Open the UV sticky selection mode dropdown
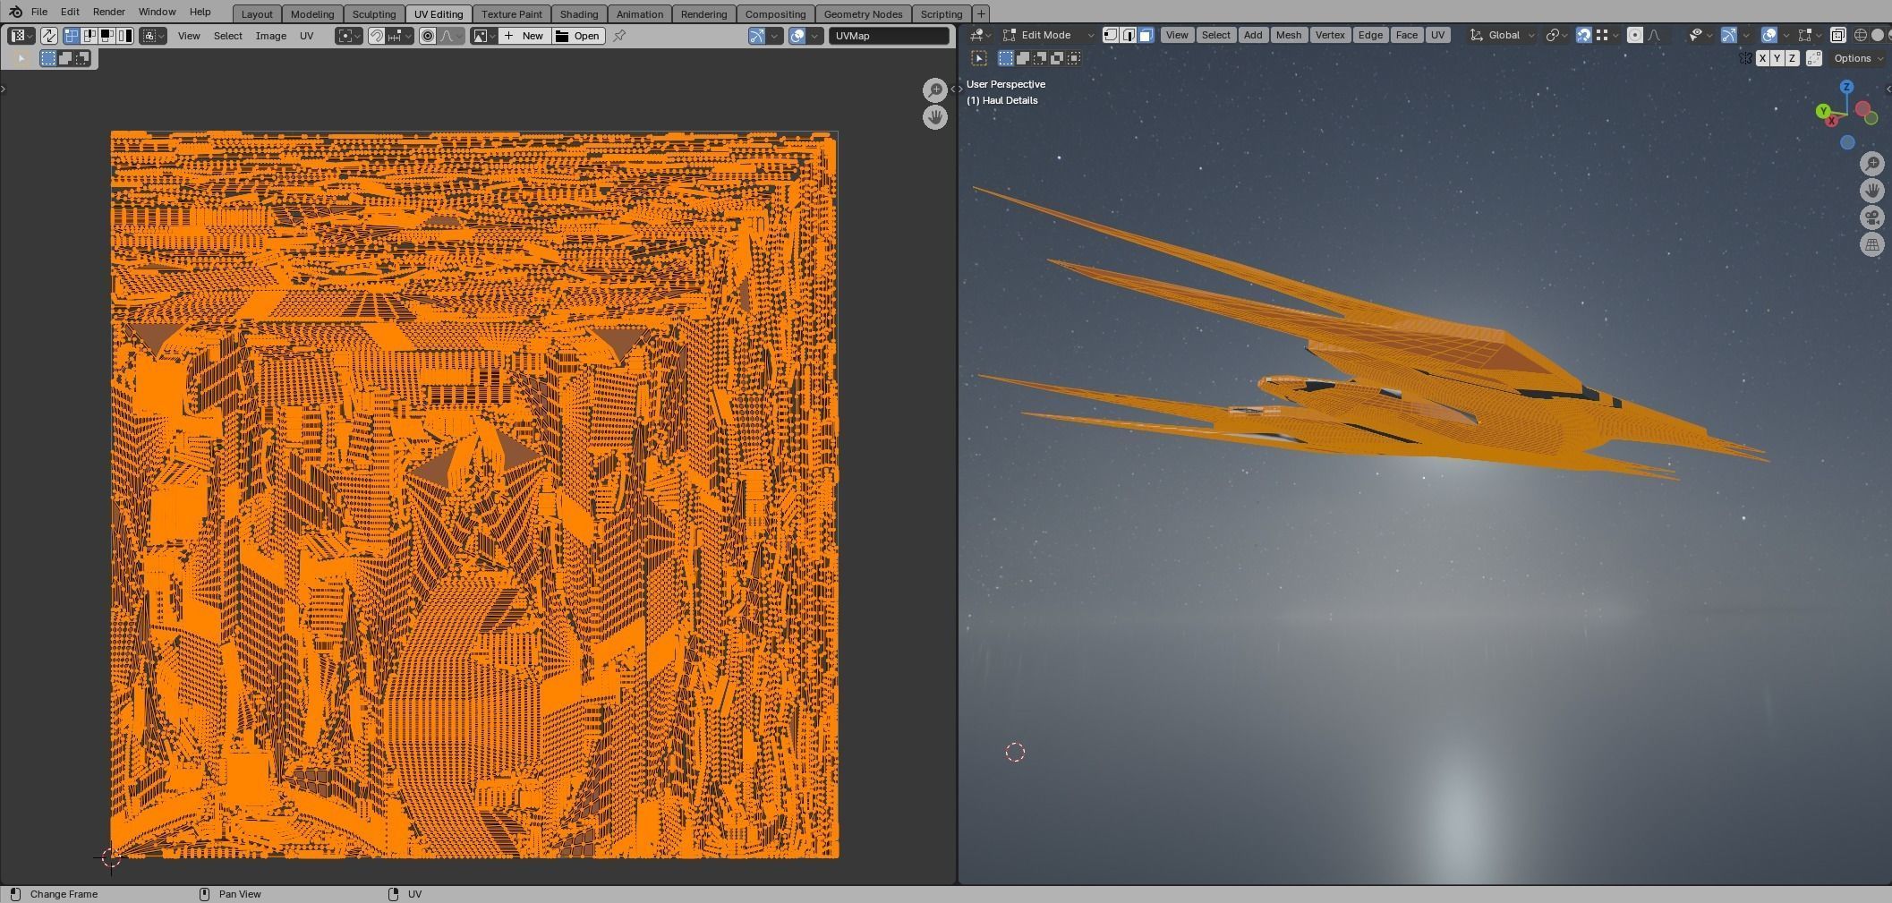 pos(153,36)
